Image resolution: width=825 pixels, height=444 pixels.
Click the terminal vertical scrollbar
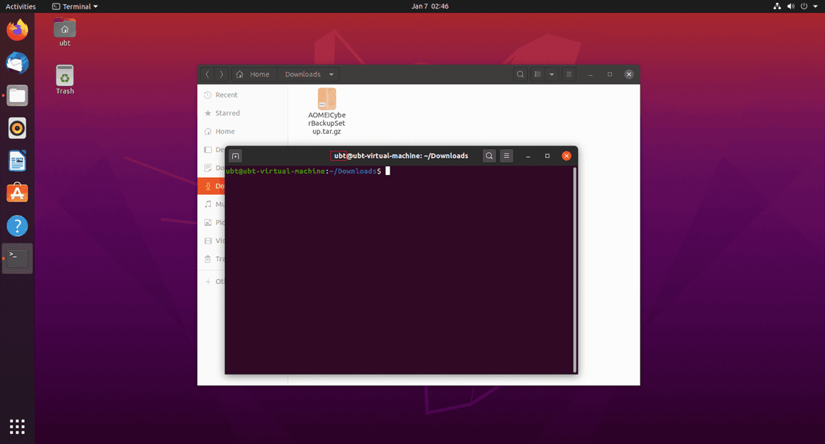point(574,269)
